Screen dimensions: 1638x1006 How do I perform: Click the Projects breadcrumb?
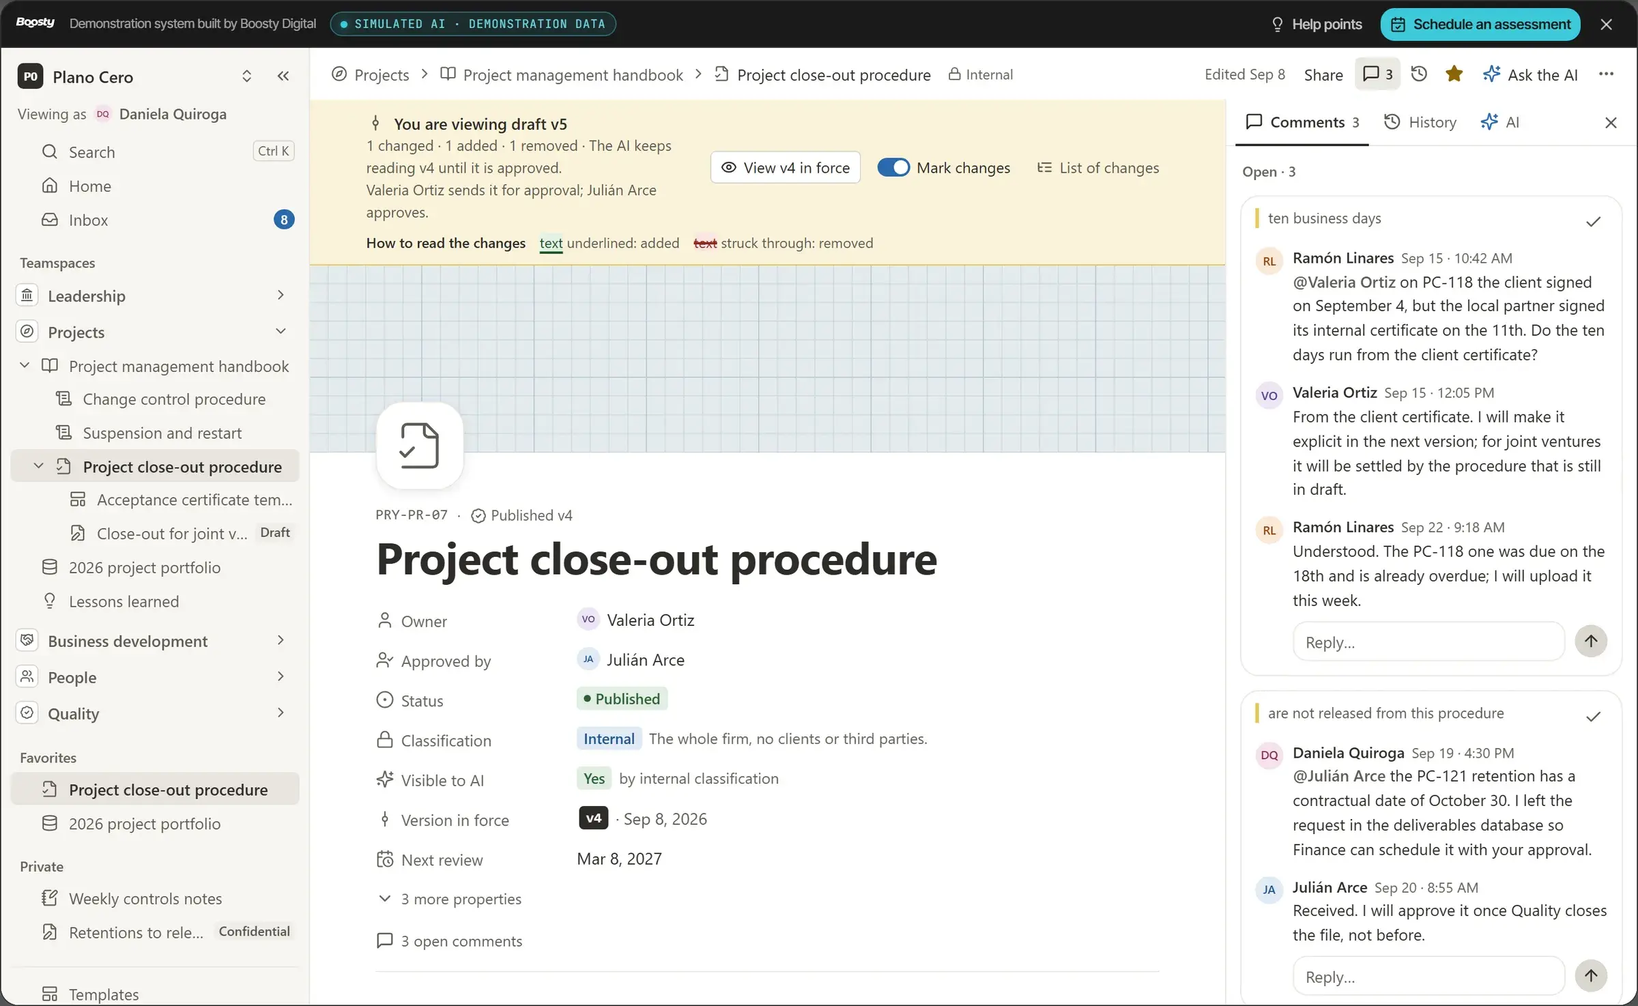click(x=371, y=74)
